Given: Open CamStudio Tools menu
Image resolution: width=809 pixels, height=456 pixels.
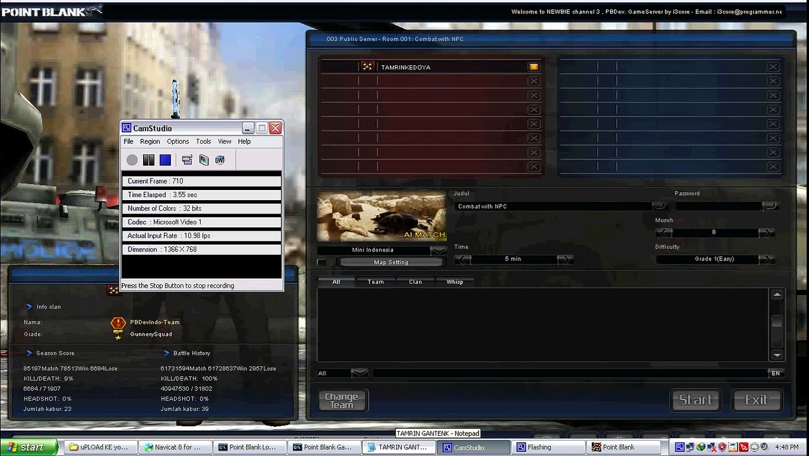Looking at the screenshot, I should pos(203,141).
